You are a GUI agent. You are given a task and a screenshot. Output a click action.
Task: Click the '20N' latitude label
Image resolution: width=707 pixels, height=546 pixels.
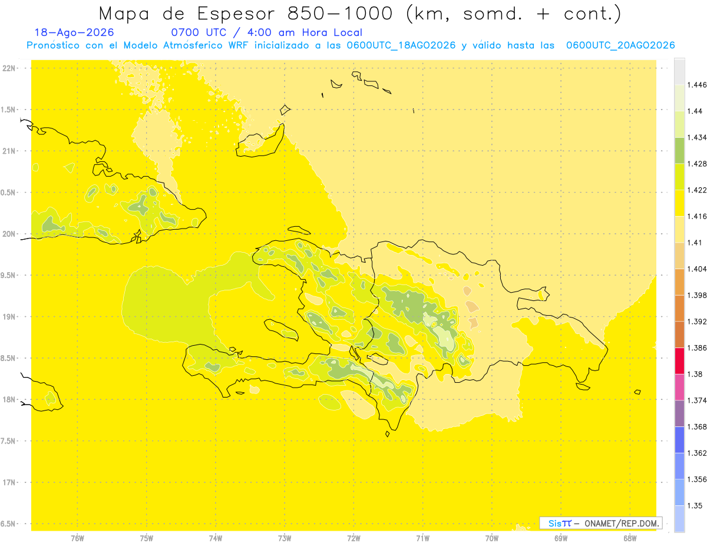coord(9,234)
